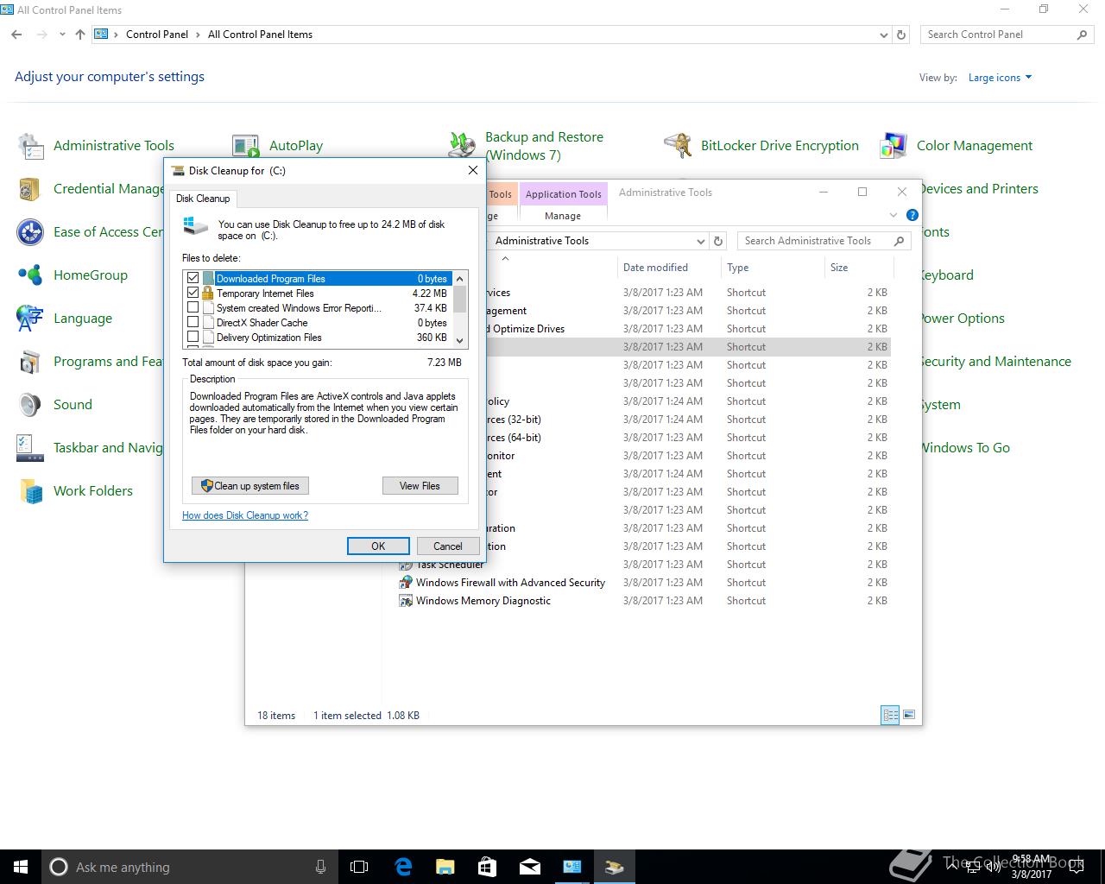
Task: Check DirectX Shader Cache checkbox
Action: pos(193,322)
